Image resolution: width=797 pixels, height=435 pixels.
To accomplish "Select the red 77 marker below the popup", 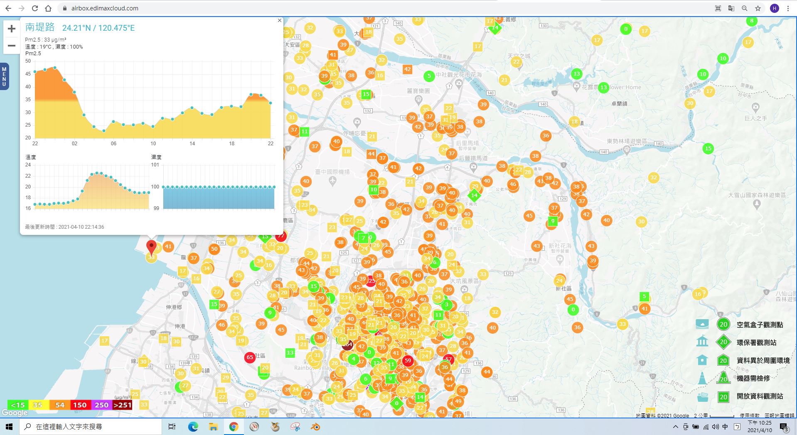I will (281, 236).
